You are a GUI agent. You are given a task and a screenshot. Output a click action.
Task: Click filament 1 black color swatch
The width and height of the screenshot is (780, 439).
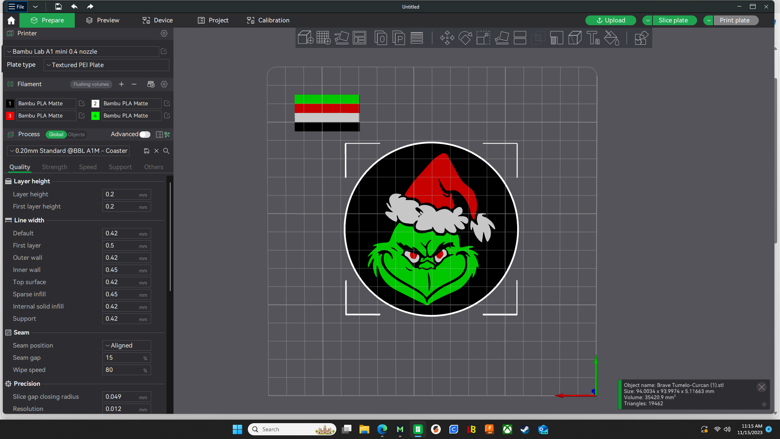[10, 104]
